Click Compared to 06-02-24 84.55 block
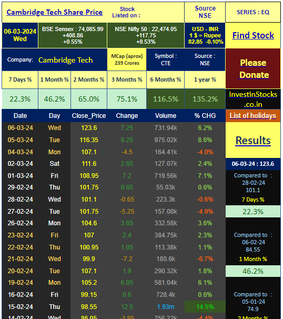This screenshot has width=283, height=319. pos(253,242)
